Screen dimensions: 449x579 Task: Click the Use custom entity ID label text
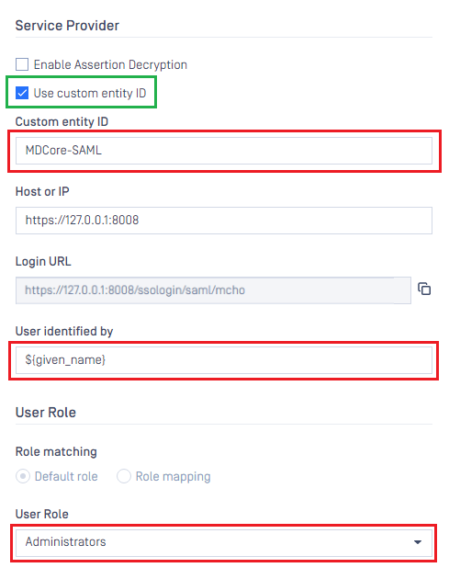90,93
